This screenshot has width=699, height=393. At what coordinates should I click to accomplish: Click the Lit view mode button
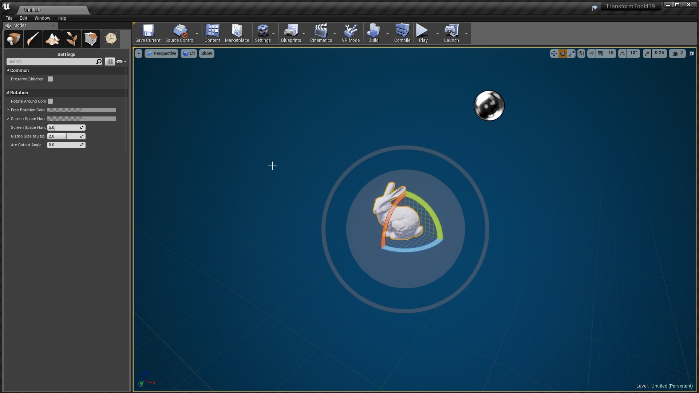coord(189,53)
